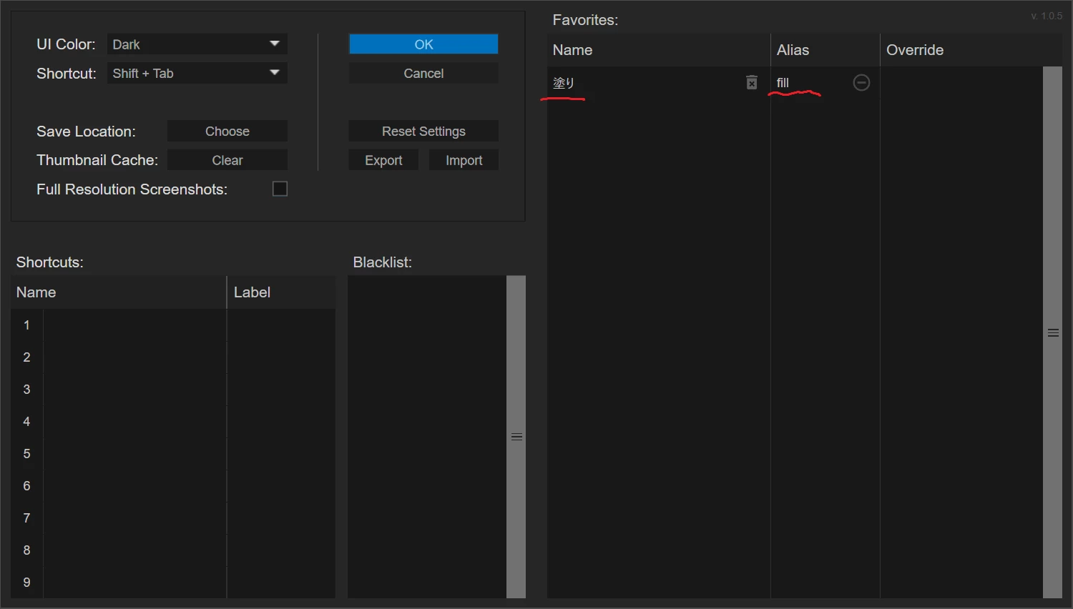Viewport: 1073px width, 609px height.
Task: Import settings file
Action: coord(464,160)
